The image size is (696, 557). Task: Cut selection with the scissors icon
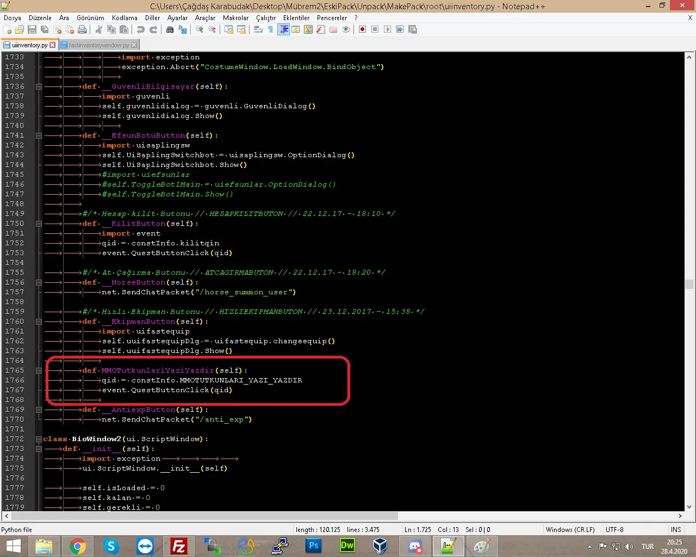99,29
